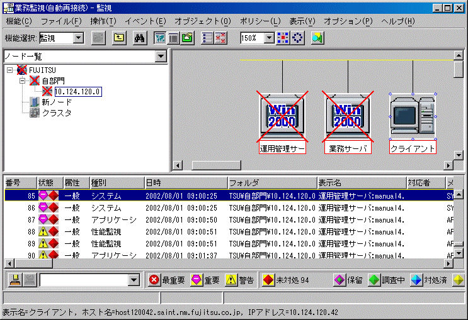
Task: Select event row number 86
Action: (x=229, y=207)
